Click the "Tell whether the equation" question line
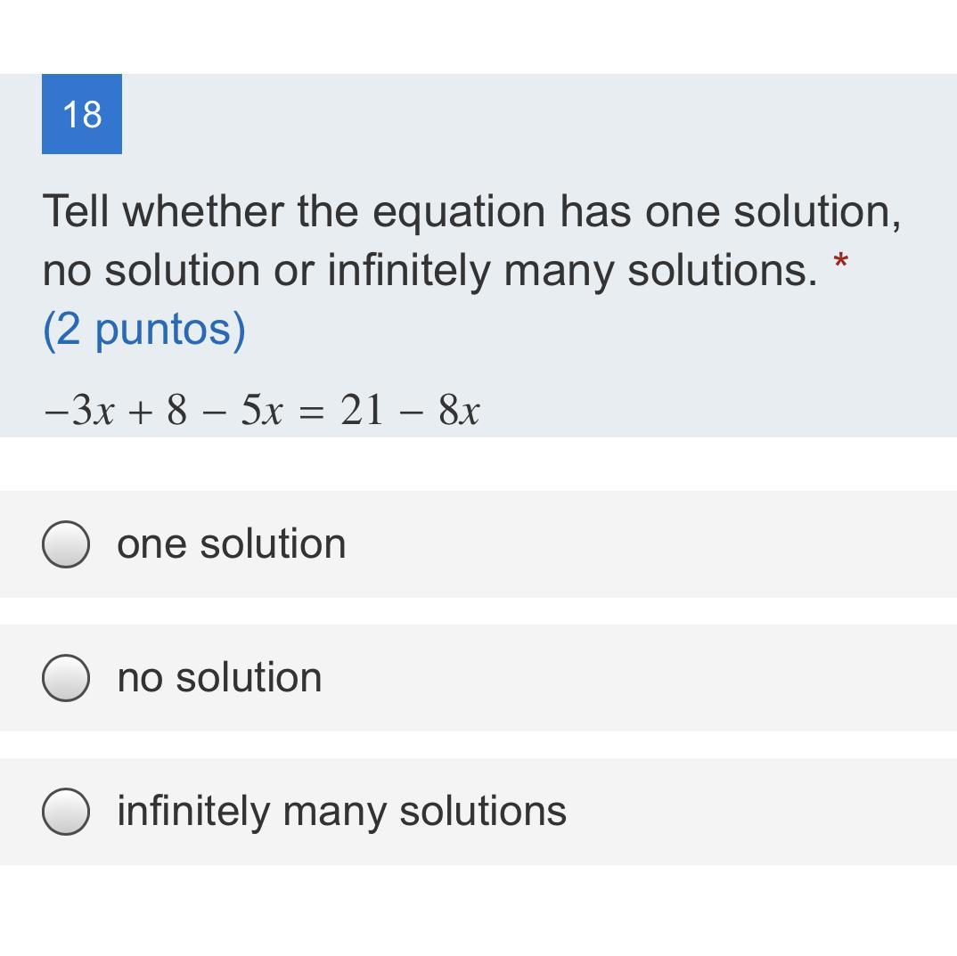957x956 pixels. 470,211
